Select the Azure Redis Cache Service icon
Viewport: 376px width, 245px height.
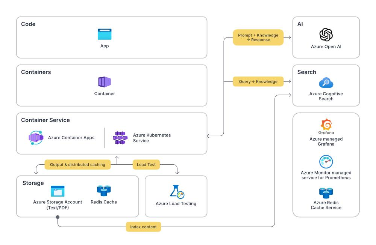(326, 193)
